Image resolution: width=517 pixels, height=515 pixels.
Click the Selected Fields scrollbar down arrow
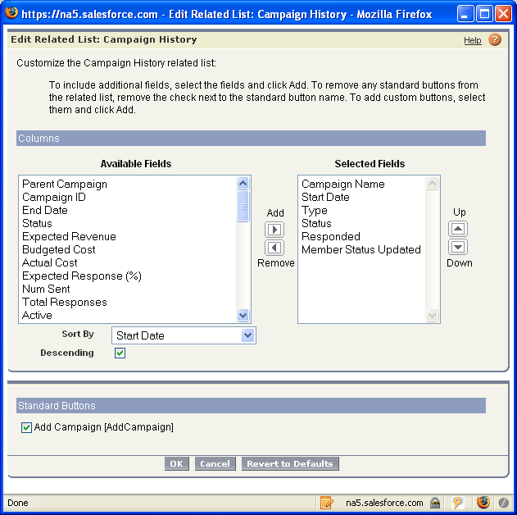[x=433, y=315]
